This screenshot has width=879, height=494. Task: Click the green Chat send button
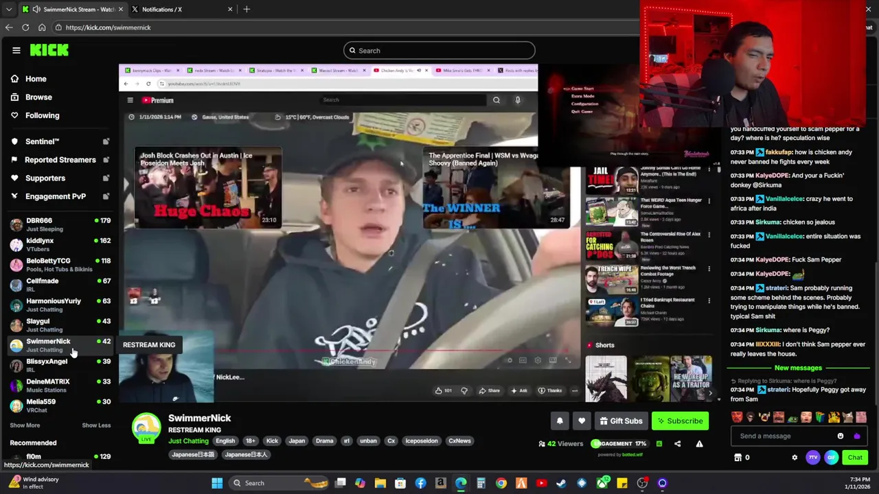[x=855, y=458]
